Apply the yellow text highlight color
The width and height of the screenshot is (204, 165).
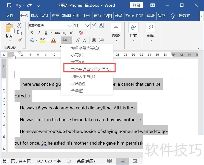click(42, 40)
